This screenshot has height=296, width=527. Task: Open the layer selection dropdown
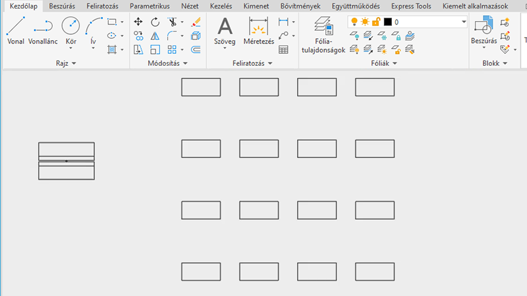pos(464,22)
